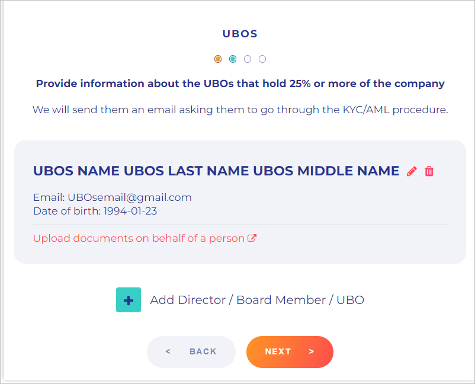Click the teal plus icon
Viewport: 475px width, 384px height.
tap(129, 300)
